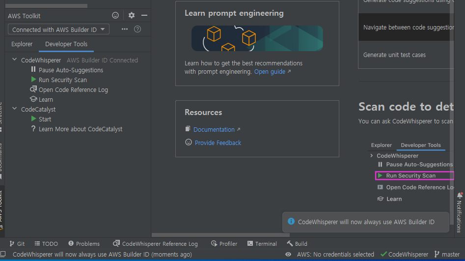465x261 pixels.
Task: Open the CodeWhisperer Reference Log tool window
Action: [155, 244]
